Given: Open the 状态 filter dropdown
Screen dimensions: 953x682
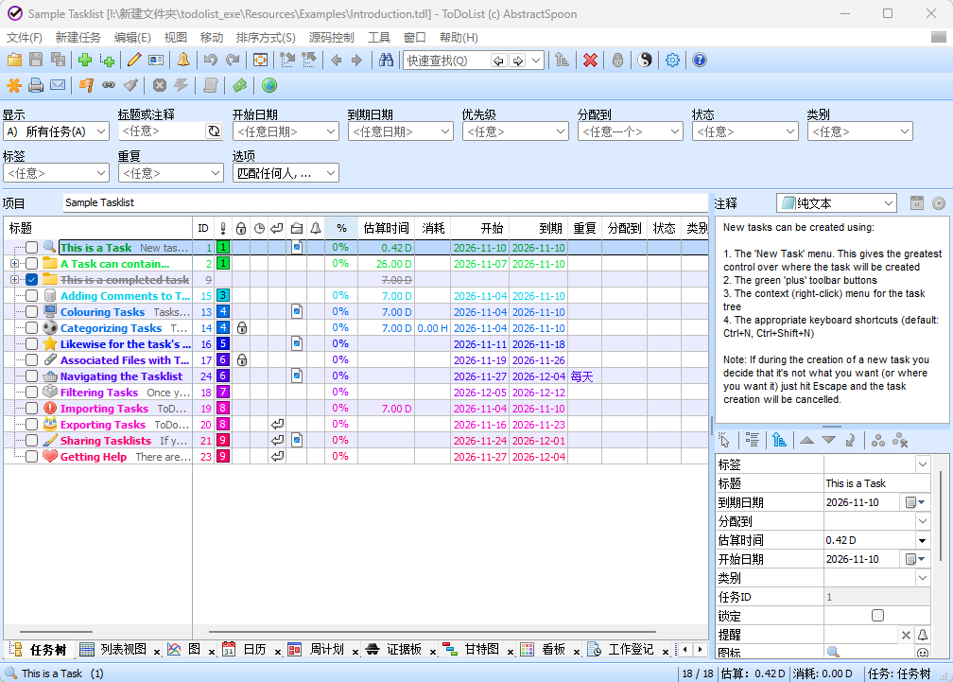Looking at the screenshot, I should [x=745, y=131].
